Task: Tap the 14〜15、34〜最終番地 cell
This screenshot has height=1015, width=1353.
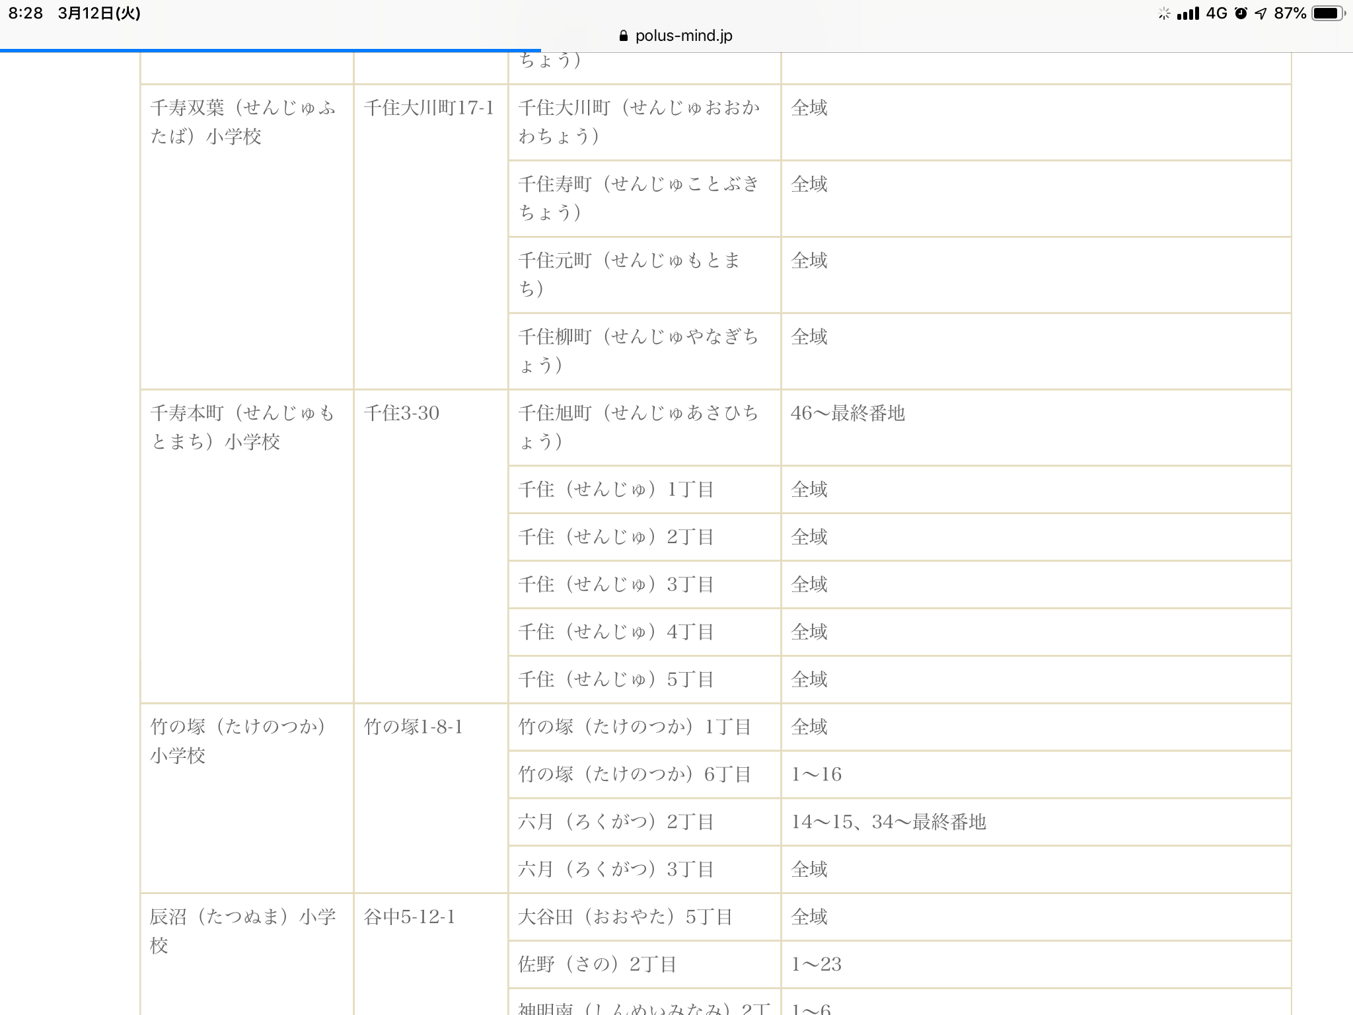Action: 888,822
